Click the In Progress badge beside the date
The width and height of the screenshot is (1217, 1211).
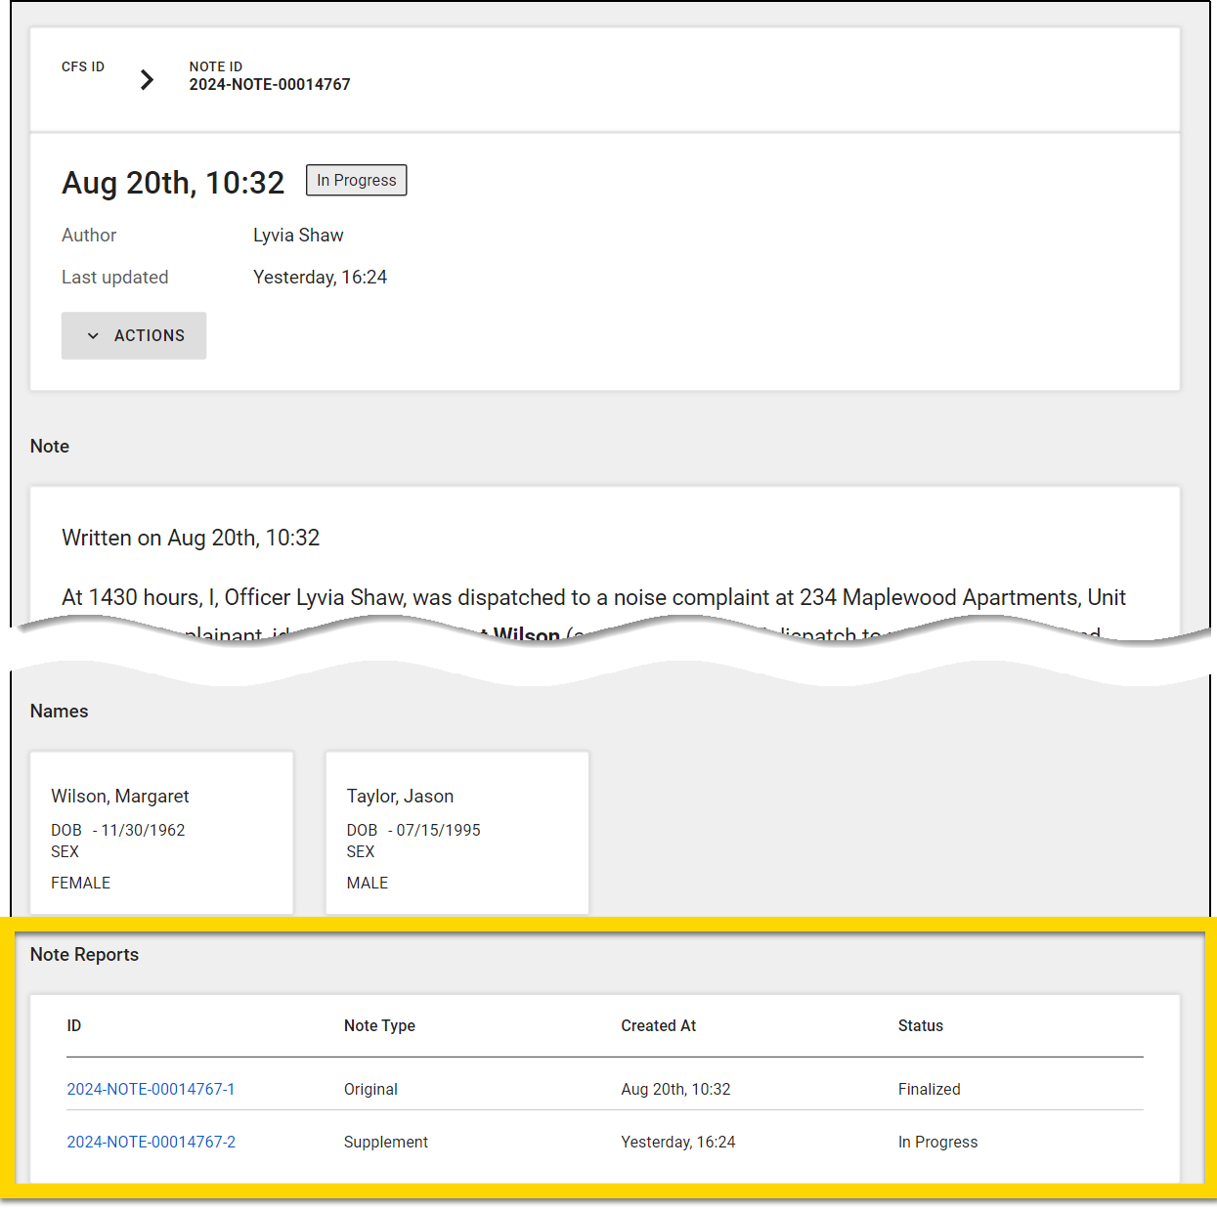(356, 181)
